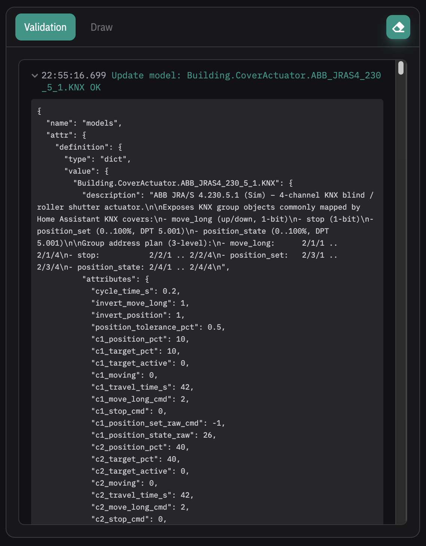This screenshot has width=426, height=546.
Task: Click the "c1_position_state_raw": 26 line
Action: (x=153, y=435)
